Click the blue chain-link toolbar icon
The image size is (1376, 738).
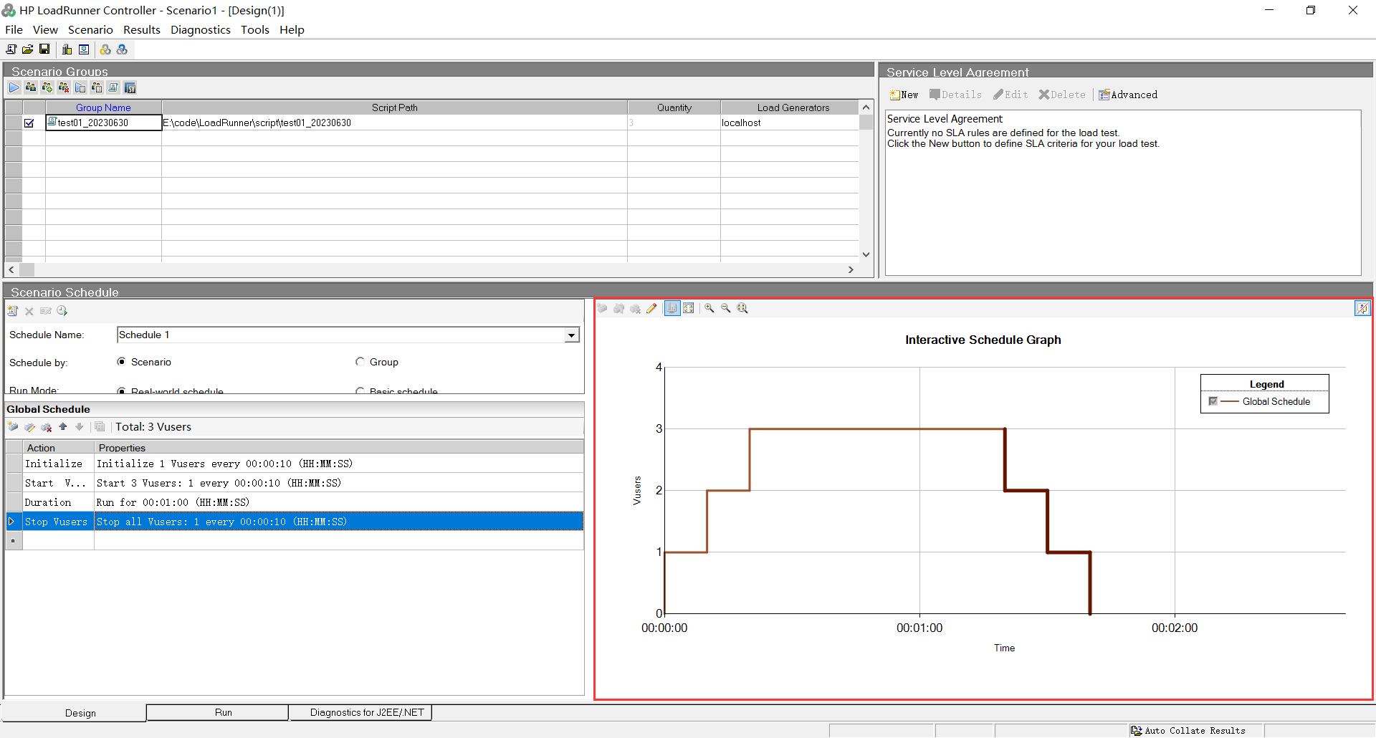tap(122, 49)
